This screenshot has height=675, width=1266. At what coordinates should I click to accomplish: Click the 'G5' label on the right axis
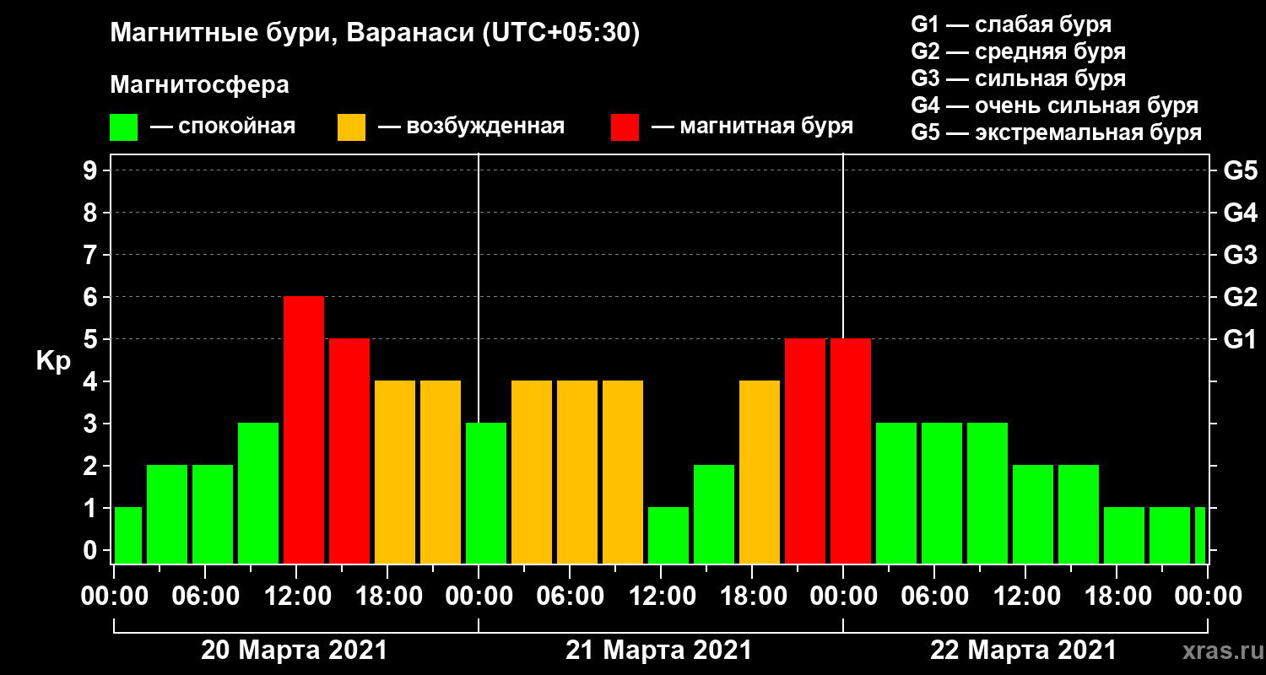coord(1240,170)
